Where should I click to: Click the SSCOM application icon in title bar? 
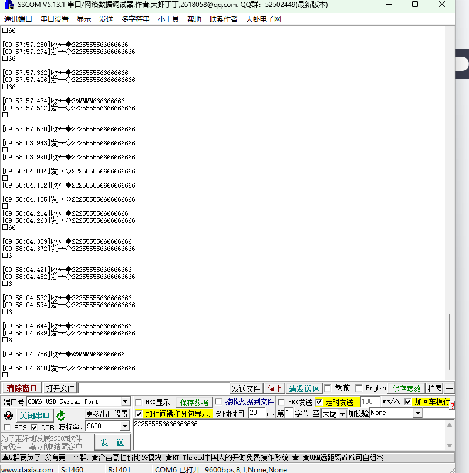9,5
